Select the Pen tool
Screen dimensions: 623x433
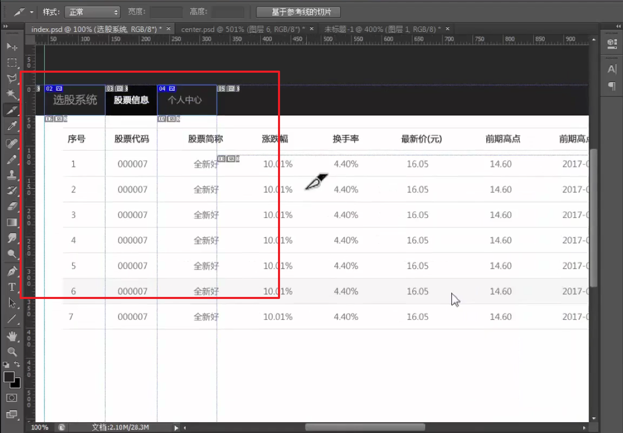point(12,271)
